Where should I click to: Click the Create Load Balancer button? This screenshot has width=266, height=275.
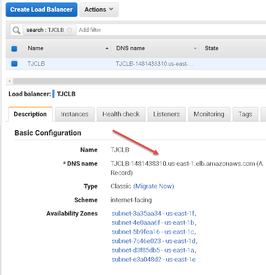pos(41,9)
